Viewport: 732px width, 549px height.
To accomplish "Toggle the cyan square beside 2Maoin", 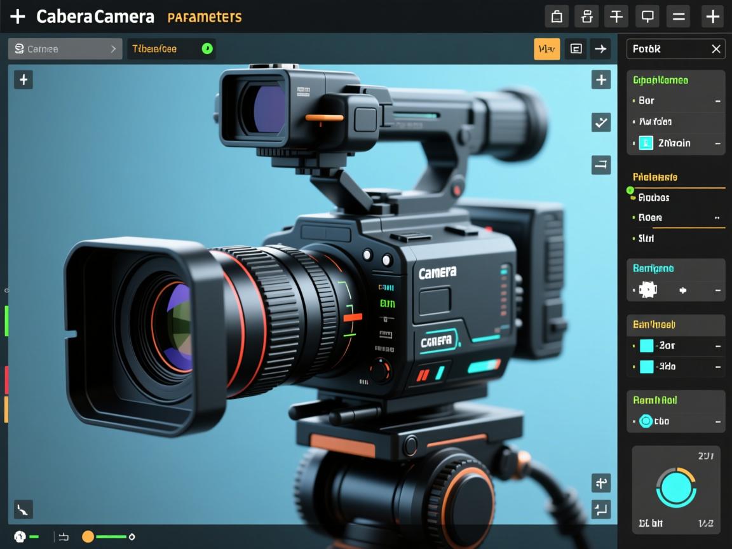I will pos(646,143).
